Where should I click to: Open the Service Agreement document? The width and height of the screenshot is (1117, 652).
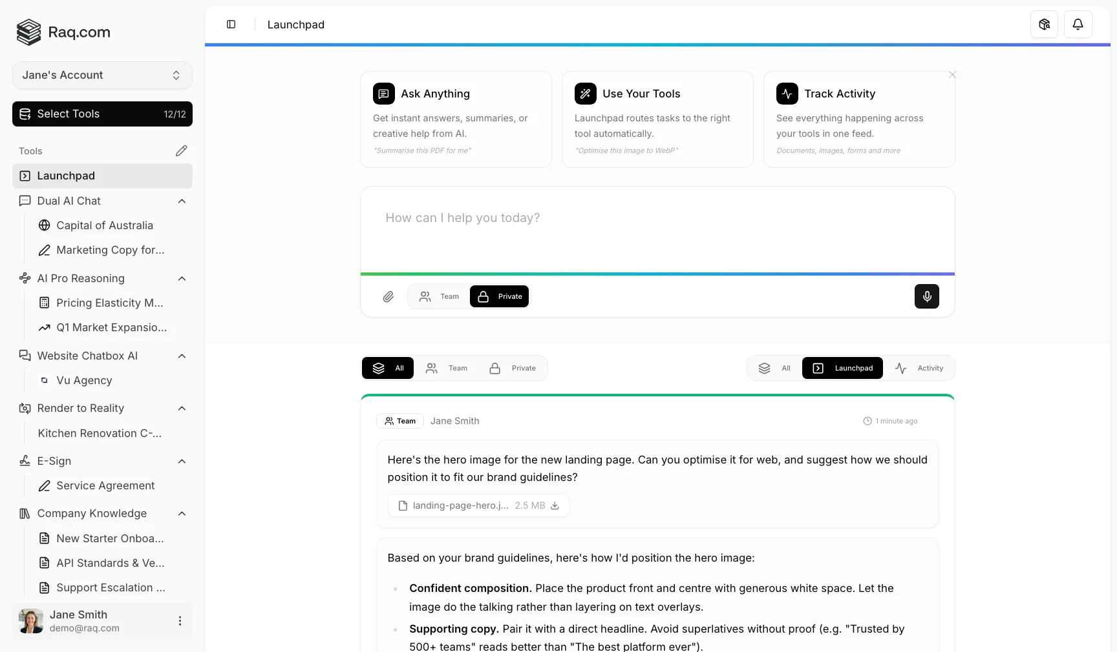click(105, 485)
